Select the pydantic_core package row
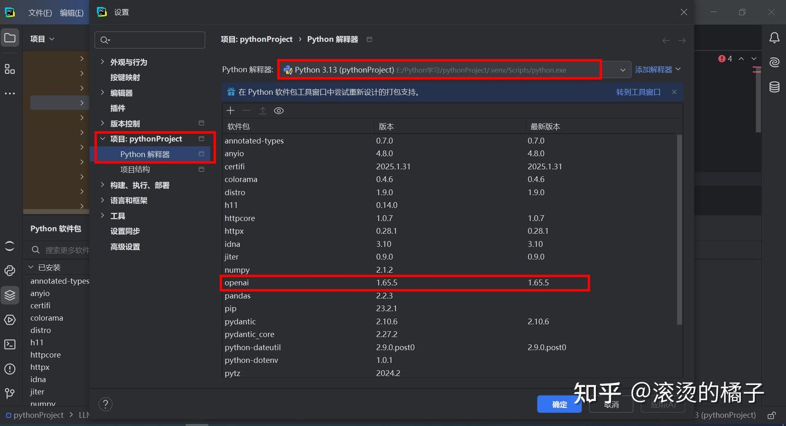The image size is (786, 426). (449, 334)
